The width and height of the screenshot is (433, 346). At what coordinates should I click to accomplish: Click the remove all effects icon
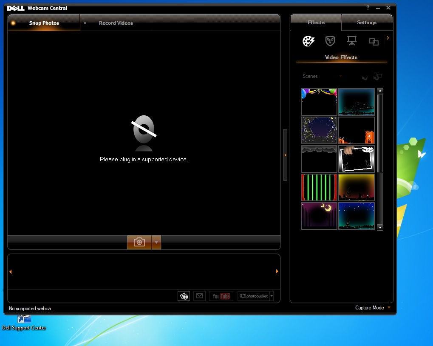tap(377, 76)
